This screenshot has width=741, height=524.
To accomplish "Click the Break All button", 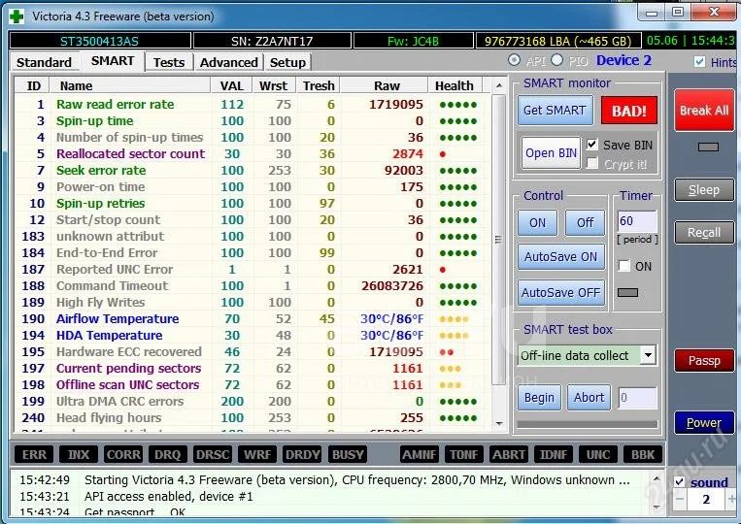I will (704, 111).
